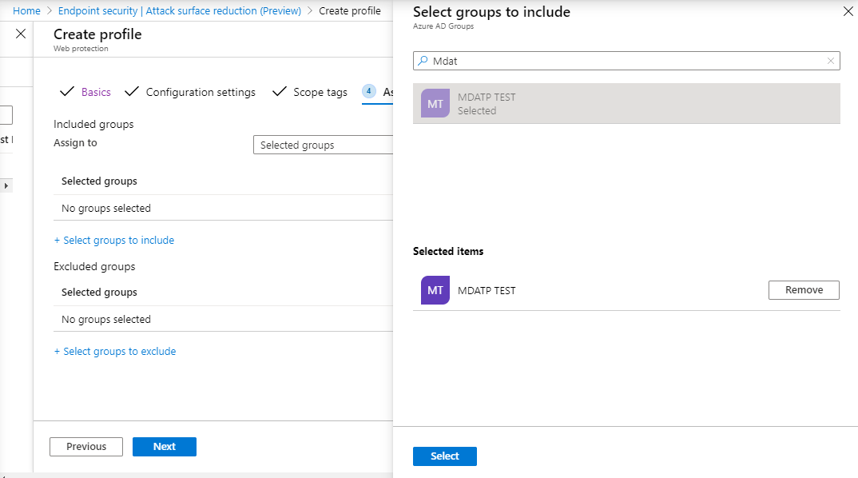This screenshot has width=858, height=478.
Task: Click the MT avatar under Selected items
Action: click(x=435, y=290)
